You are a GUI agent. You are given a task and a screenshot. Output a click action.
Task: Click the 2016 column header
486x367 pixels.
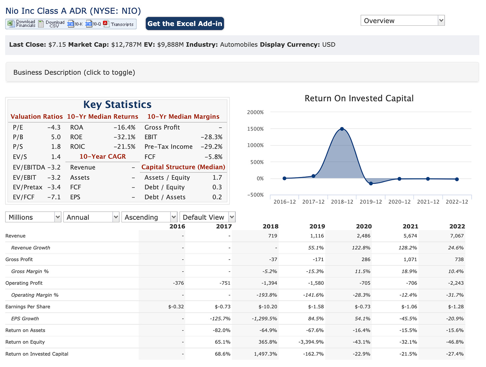click(x=177, y=226)
